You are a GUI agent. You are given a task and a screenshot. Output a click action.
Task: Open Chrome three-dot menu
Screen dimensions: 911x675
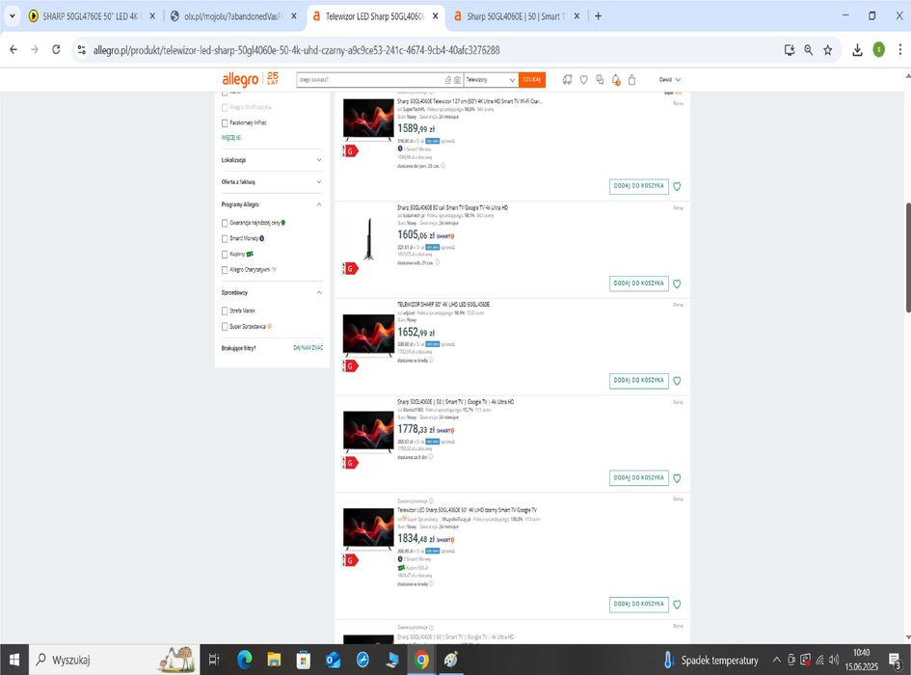coord(900,50)
